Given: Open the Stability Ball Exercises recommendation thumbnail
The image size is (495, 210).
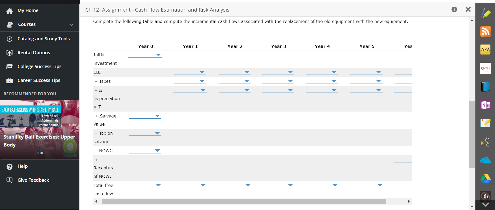Looking at the screenshot, I should [40, 130].
